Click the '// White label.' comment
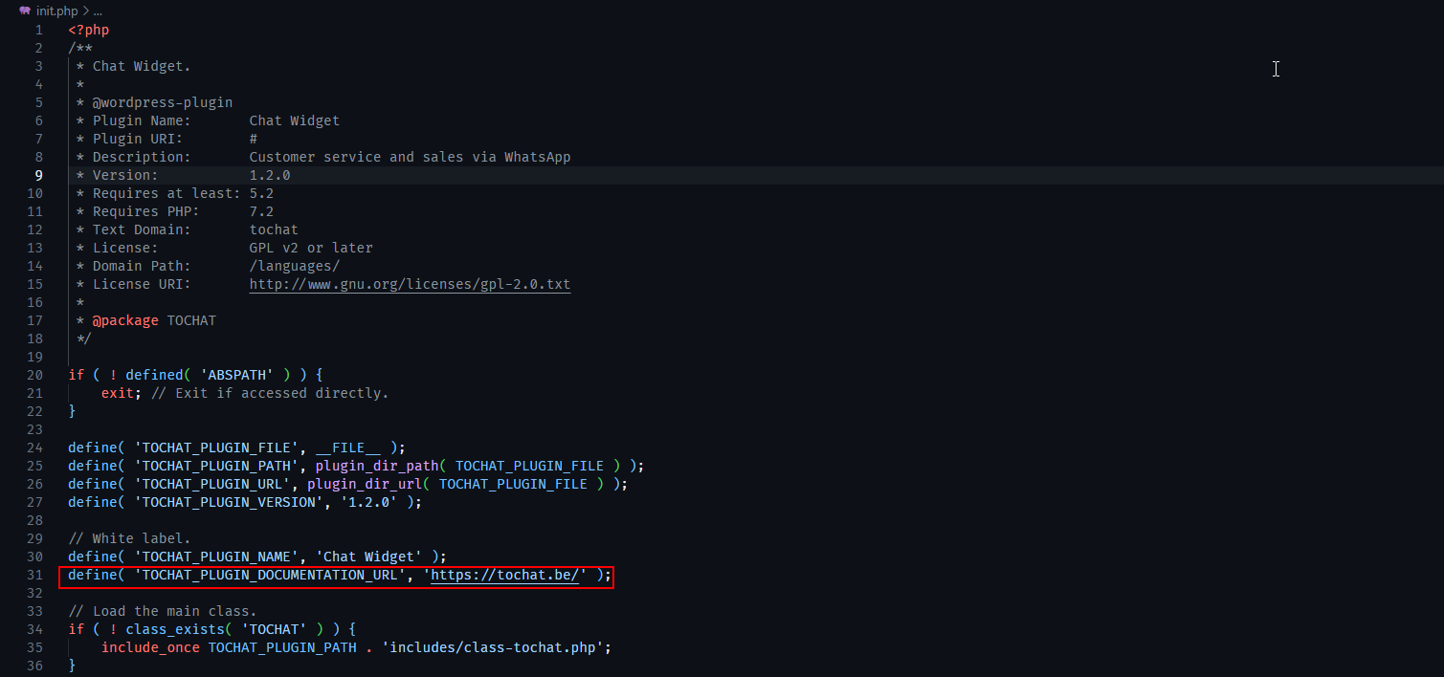The image size is (1444, 677). tap(129, 538)
